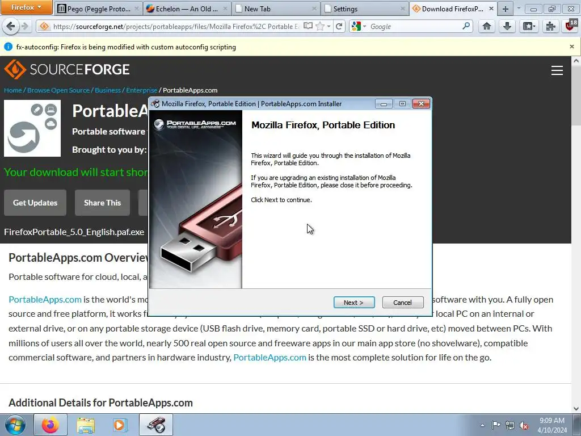Close the Settings tab
Viewport: 581px width, 436px height.
402,9
